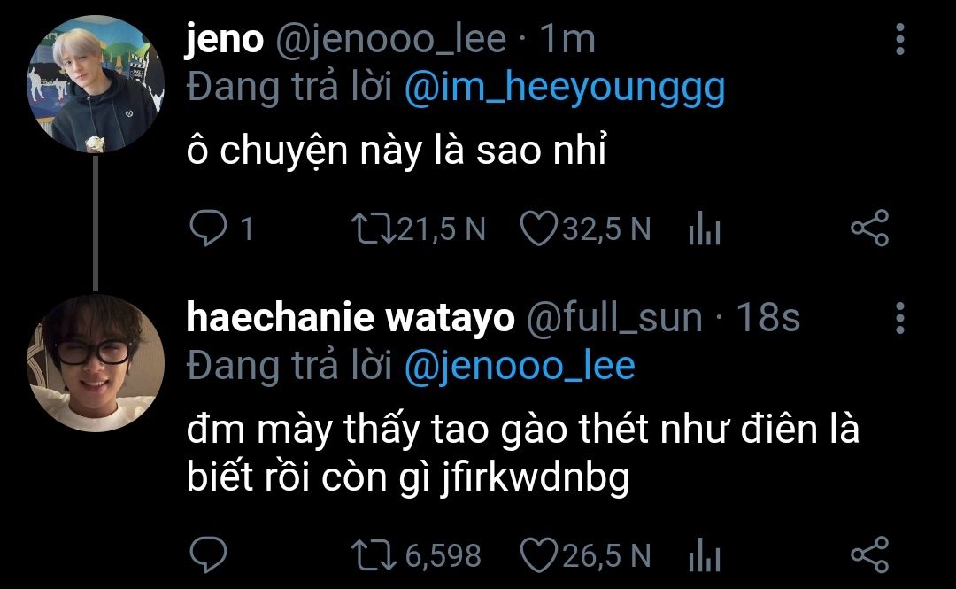Screen dimensions: 956x589
Task: Share jeno's tweet
Action: coord(868,229)
